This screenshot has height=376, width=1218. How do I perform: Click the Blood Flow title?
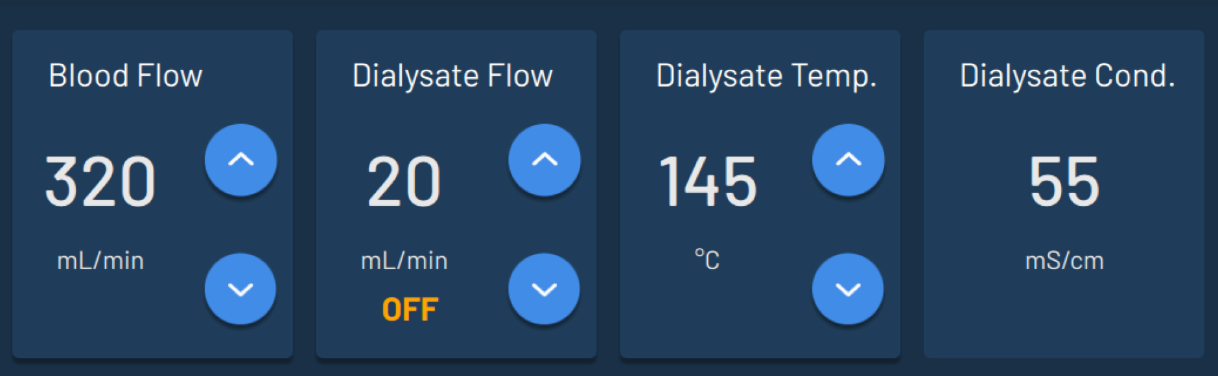(126, 76)
